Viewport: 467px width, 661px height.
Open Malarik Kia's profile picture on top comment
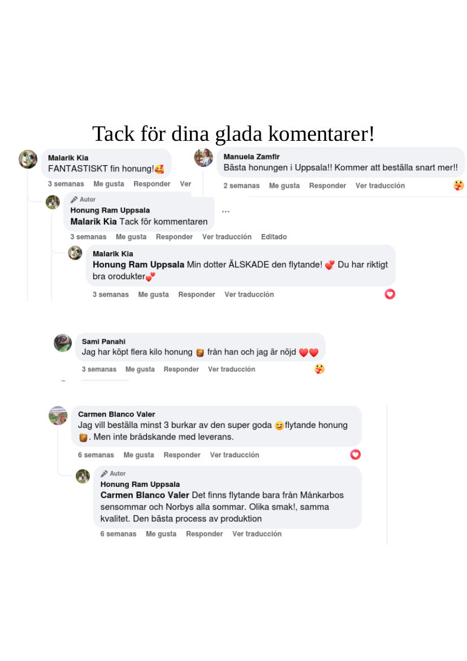(x=28, y=159)
